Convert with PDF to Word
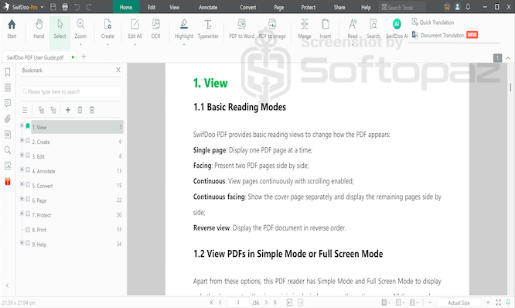Screen dimensions: 515x308 point(241,24)
